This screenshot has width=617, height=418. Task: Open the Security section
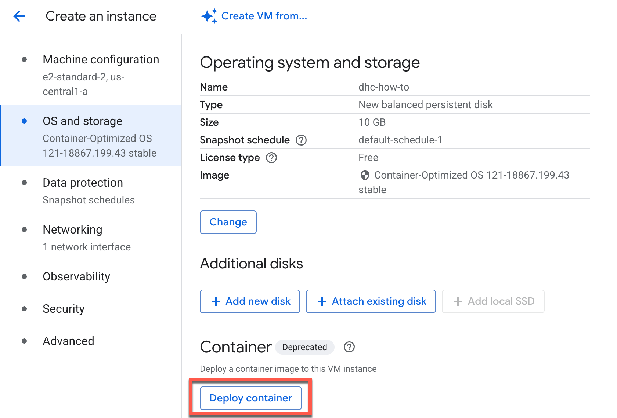[63, 309]
